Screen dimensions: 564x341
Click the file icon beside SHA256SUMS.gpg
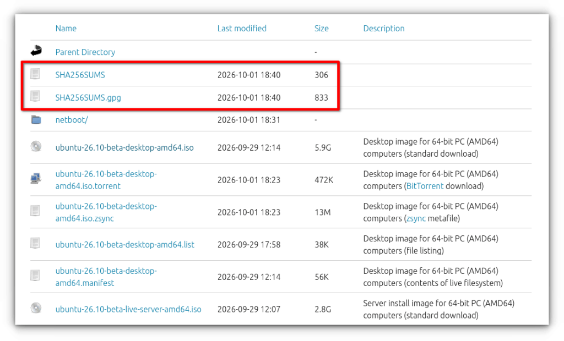(x=35, y=96)
